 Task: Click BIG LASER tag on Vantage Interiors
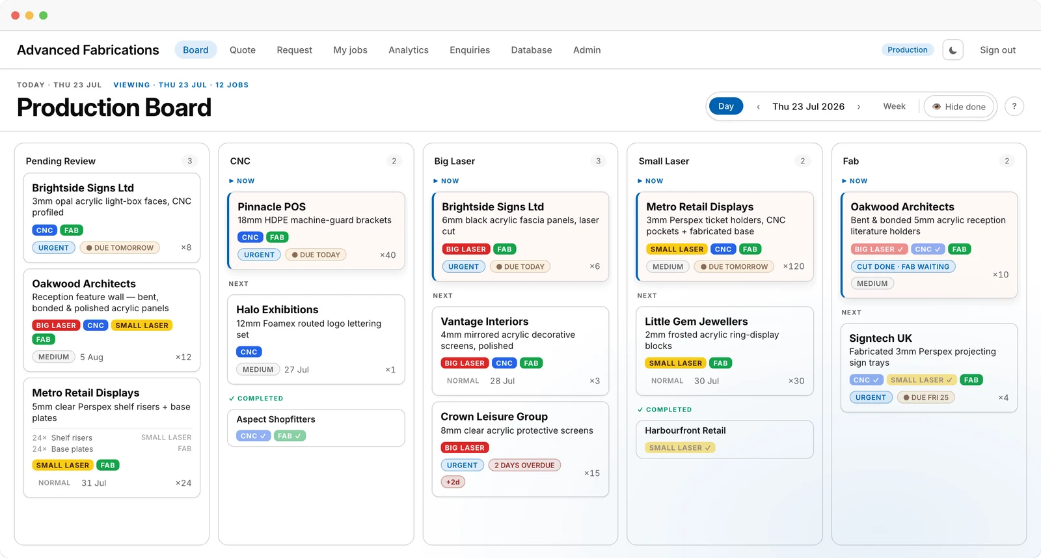(465, 363)
